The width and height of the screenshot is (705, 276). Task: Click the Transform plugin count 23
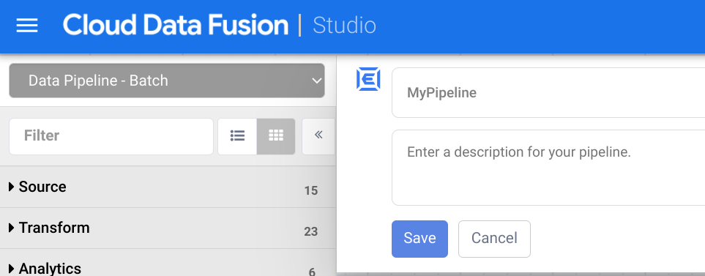click(x=310, y=232)
